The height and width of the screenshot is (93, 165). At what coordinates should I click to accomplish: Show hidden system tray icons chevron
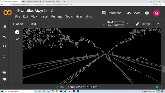pyautogui.click(x=143, y=91)
